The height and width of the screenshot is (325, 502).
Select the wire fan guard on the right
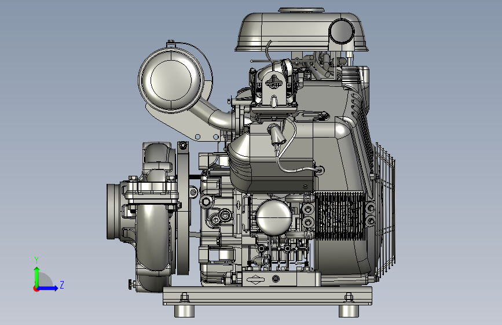click(x=385, y=209)
